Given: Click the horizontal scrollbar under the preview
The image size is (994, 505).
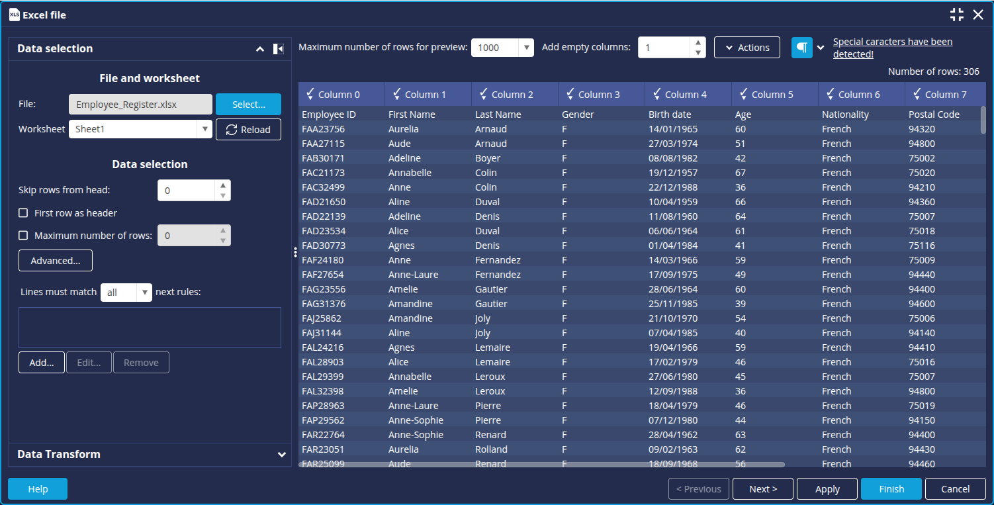Looking at the screenshot, I should tap(541, 465).
